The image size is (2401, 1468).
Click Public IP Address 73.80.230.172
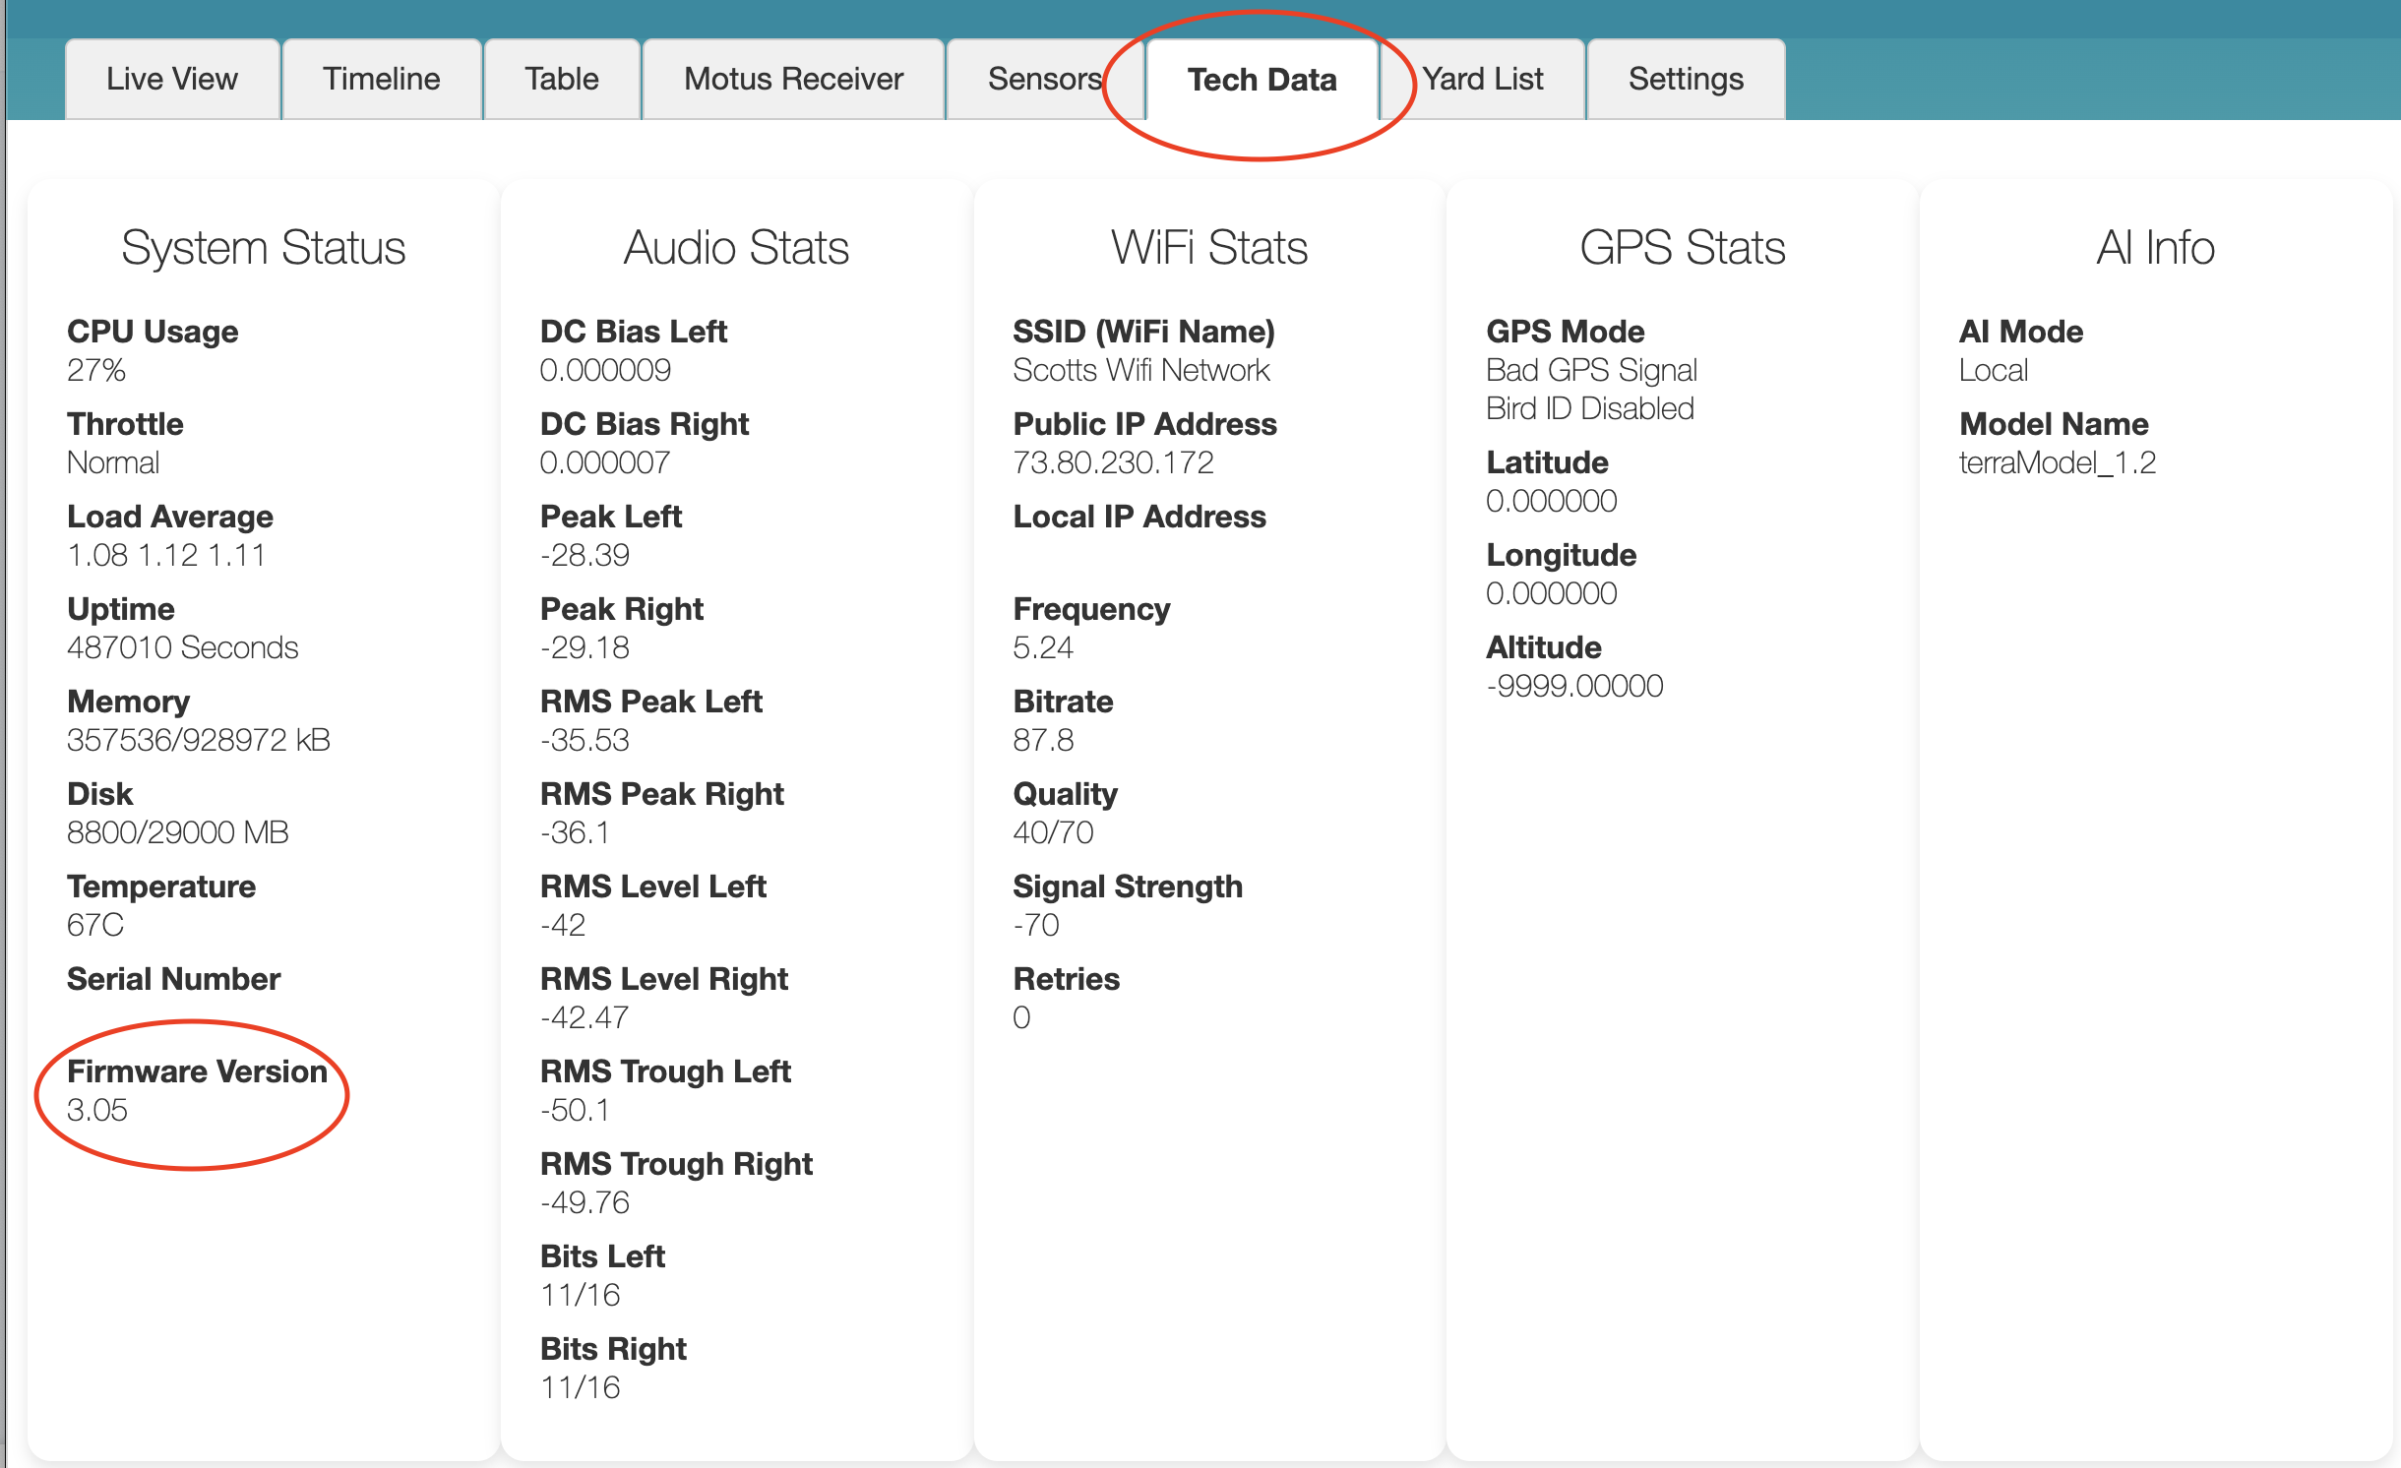[x=1114, y=462]
